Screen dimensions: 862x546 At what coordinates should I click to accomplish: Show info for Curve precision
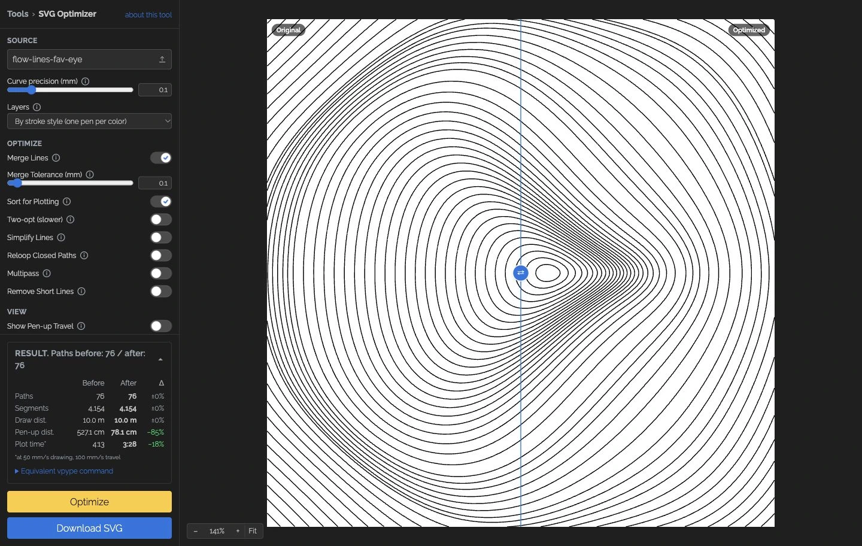point(86,81)
